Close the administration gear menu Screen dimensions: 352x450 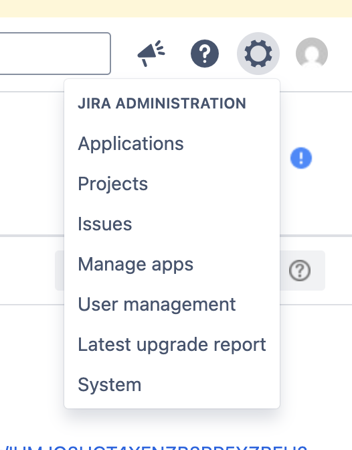pos(258,54)
